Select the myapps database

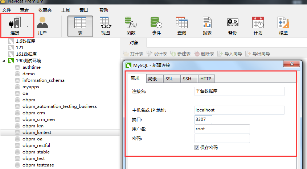point(31,87)
